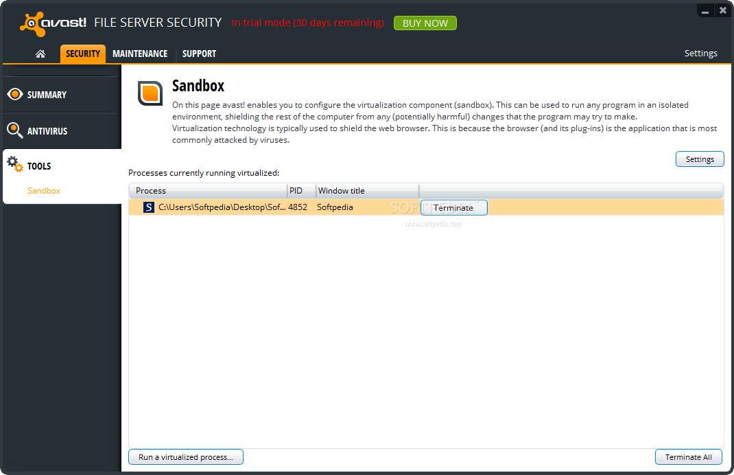Sort by the Process column header

208,191
